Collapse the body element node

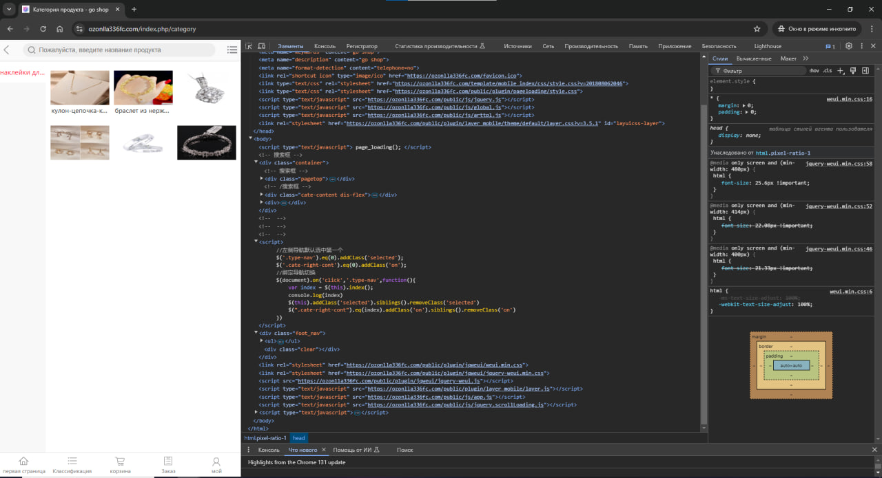pos(251,139)
